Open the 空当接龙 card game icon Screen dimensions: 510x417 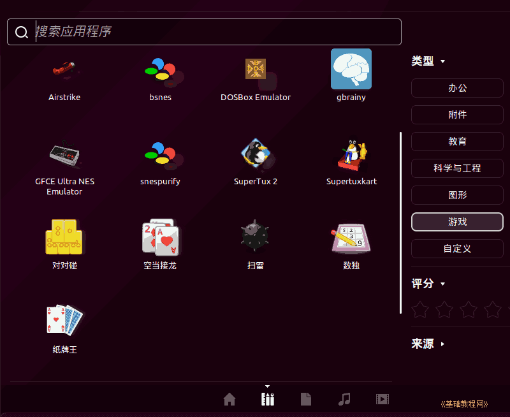tap(161, 237)
